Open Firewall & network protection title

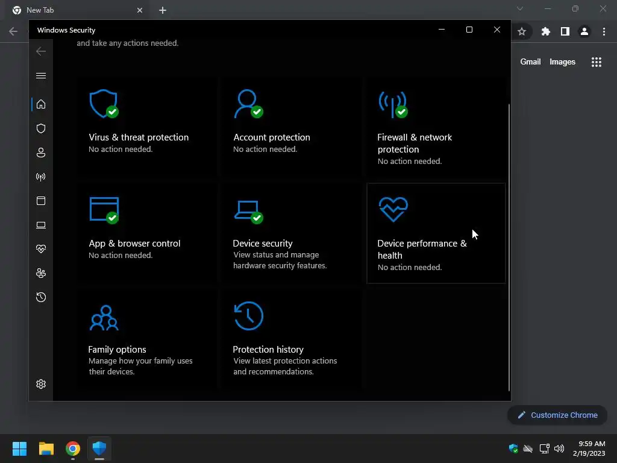click(x=415, y=143)
